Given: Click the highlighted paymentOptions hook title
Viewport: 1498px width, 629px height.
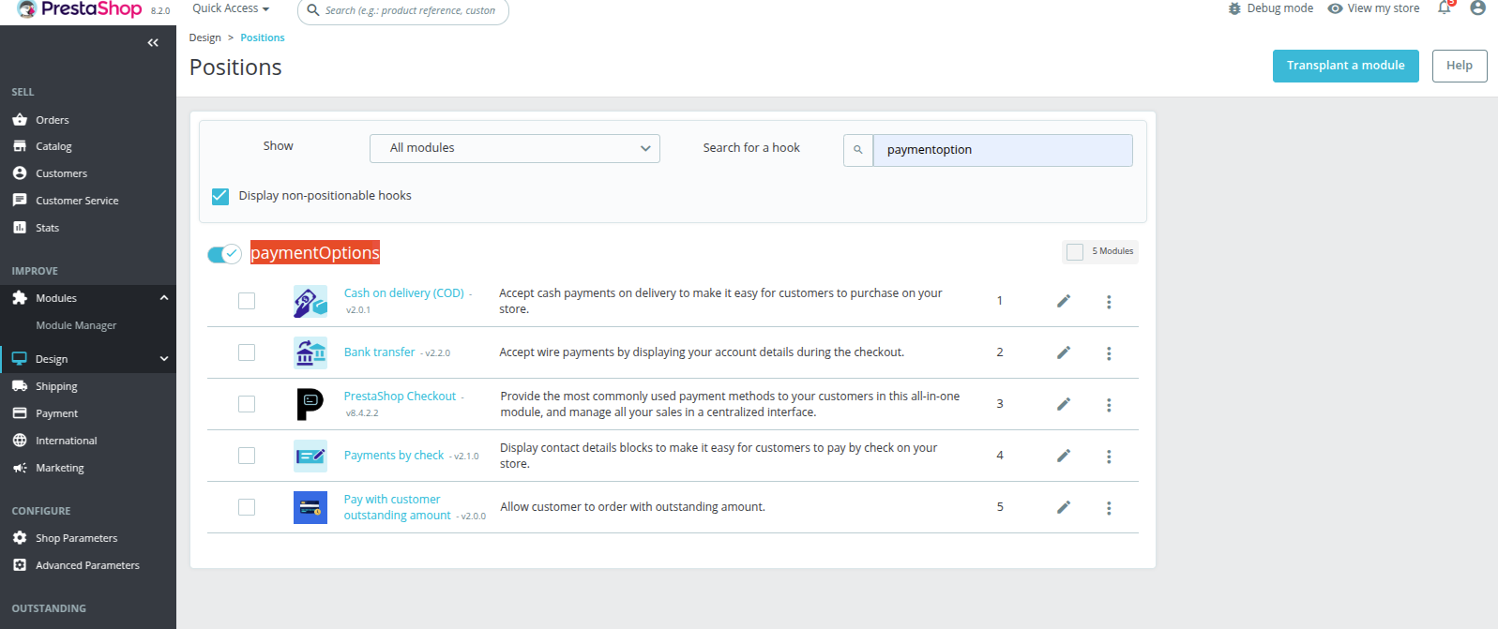Looking at the screenshot, I should coord(315,253).
